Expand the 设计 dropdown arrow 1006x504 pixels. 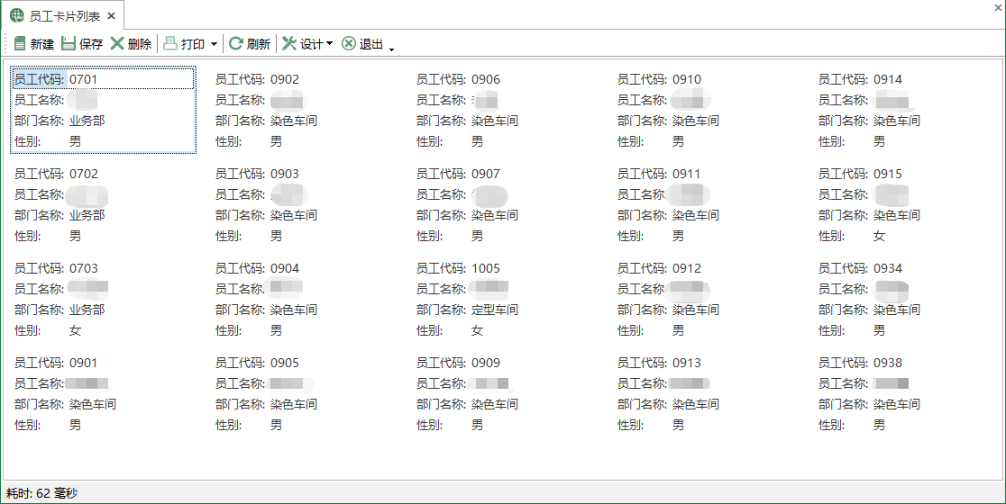(330, 43)
